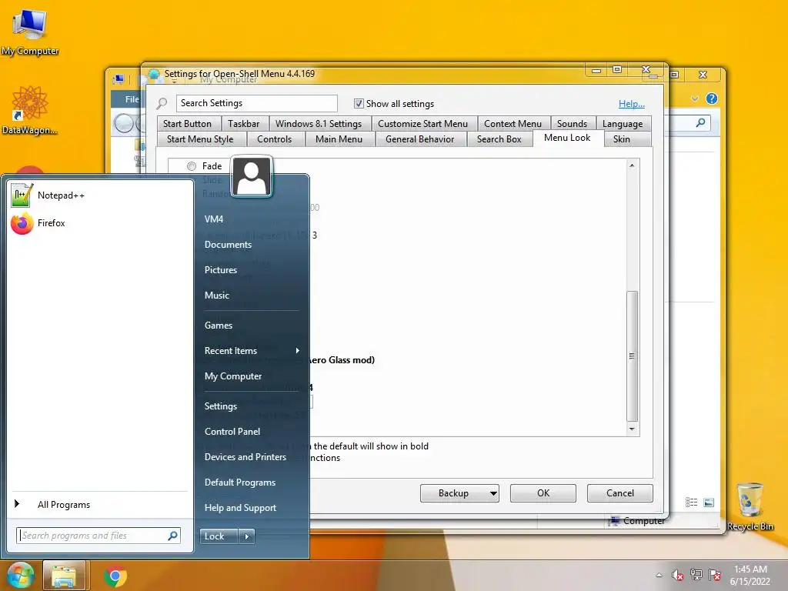Switch to the Start Button tab
The width and height of the screenshot is (788, 591).
(x=188, y=124)
